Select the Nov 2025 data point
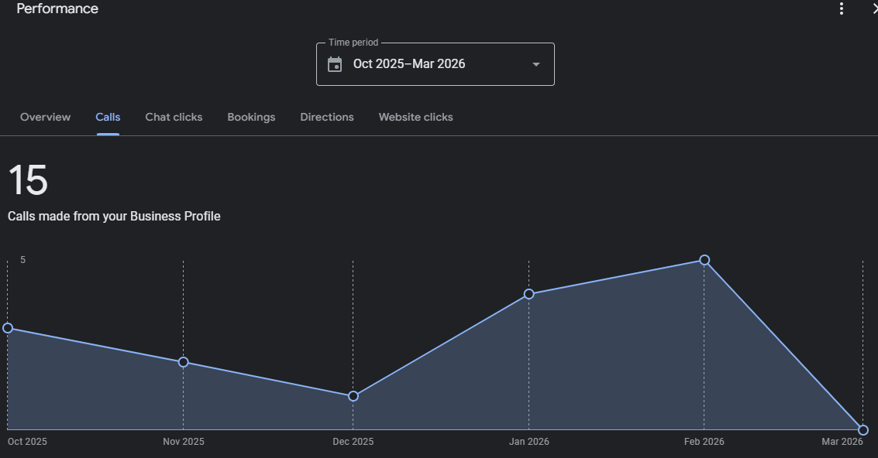 coord(184,362)
